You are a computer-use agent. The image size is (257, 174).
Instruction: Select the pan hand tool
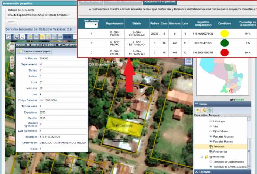point(9,37)
